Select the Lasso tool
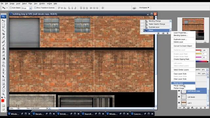The height and width of the screenshot is (118, 210). coord(4,27)
